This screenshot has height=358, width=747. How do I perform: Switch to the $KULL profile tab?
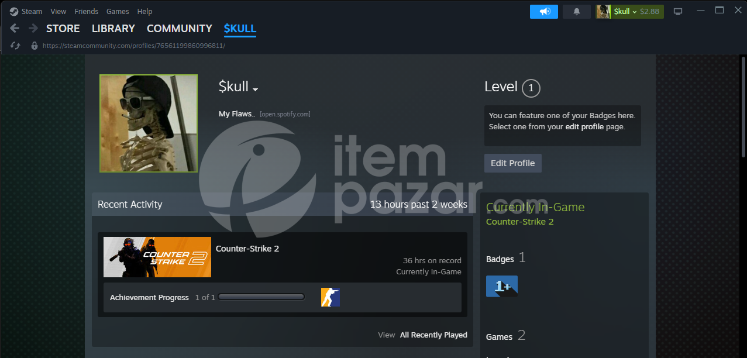pyautogui.click(x=240, y=29)
